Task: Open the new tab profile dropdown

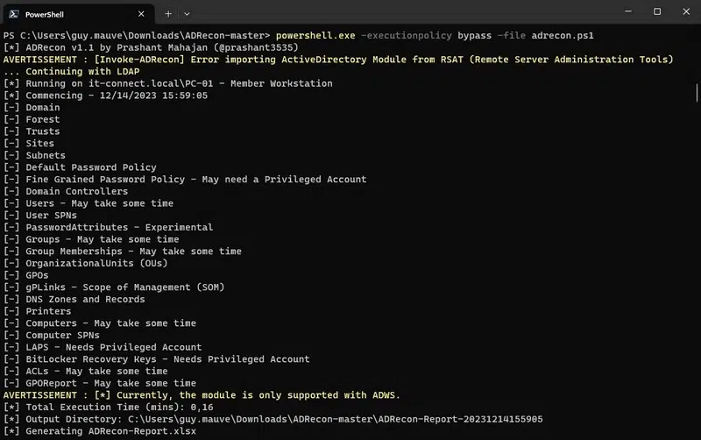Action: pos(187,14)
